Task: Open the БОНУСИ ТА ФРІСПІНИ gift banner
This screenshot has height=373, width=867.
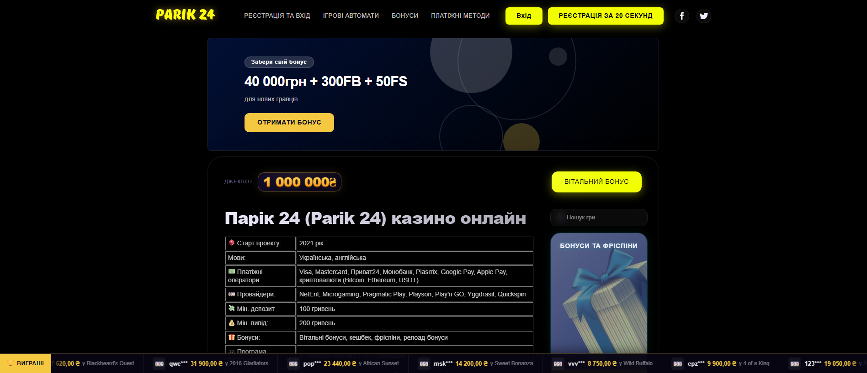Action: point(599,293)
